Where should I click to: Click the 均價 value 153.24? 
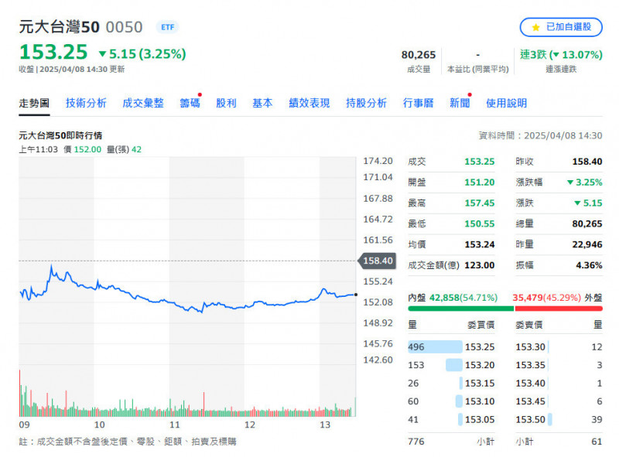coord(479,244)
